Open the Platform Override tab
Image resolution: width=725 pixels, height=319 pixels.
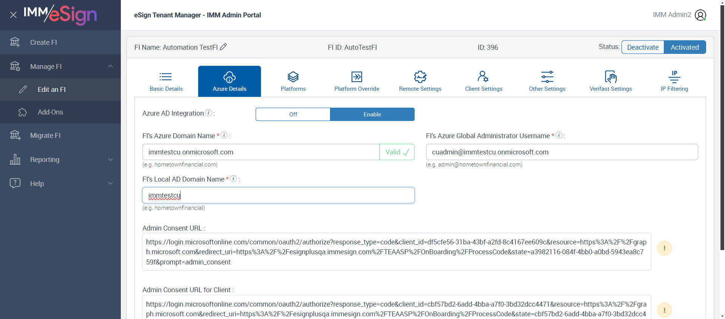click(357, 81)
